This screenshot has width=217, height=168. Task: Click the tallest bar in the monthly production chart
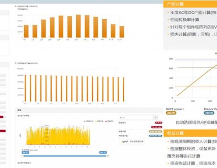point(78,26)
